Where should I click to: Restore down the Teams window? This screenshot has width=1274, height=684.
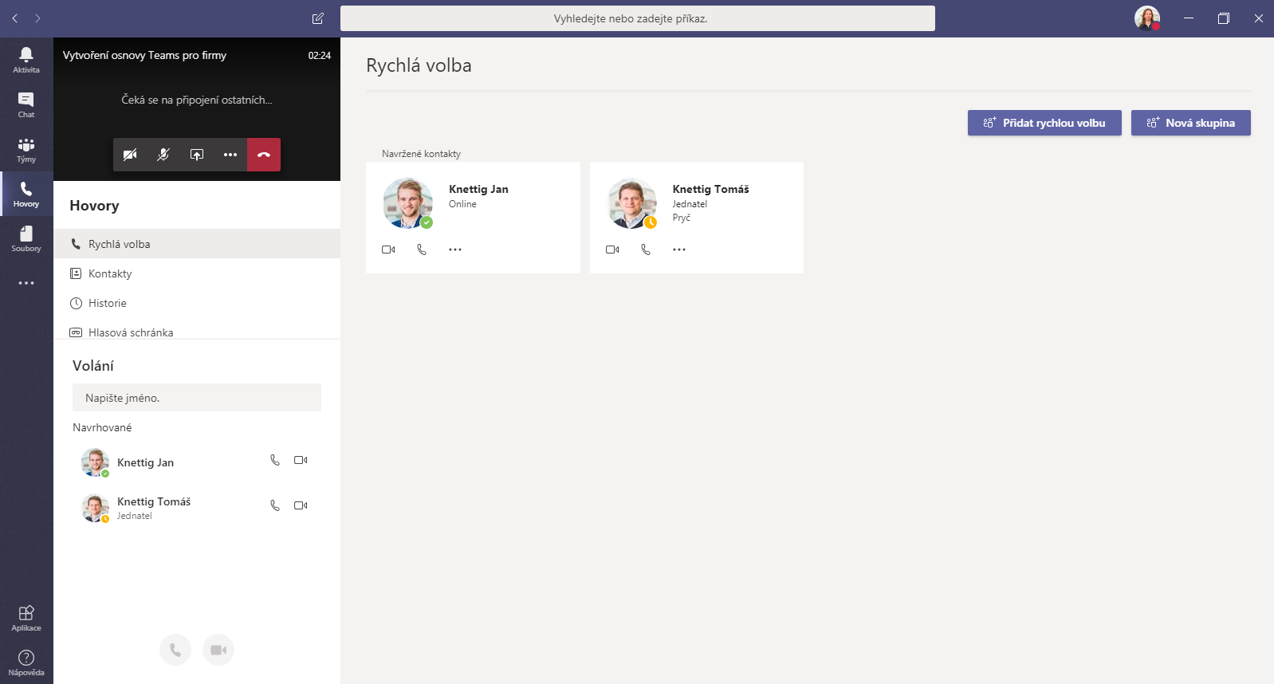[1224, 18]
